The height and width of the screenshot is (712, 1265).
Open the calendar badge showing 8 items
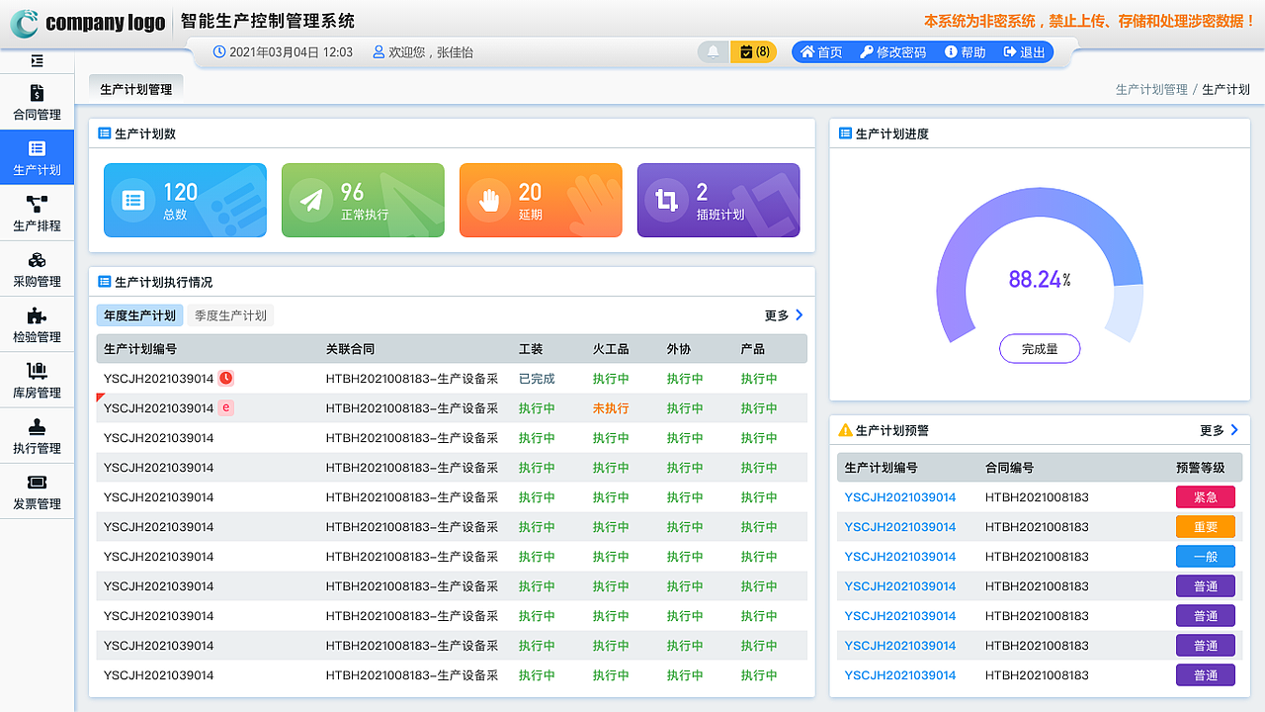pyautogui.click(x=754, y=51)
